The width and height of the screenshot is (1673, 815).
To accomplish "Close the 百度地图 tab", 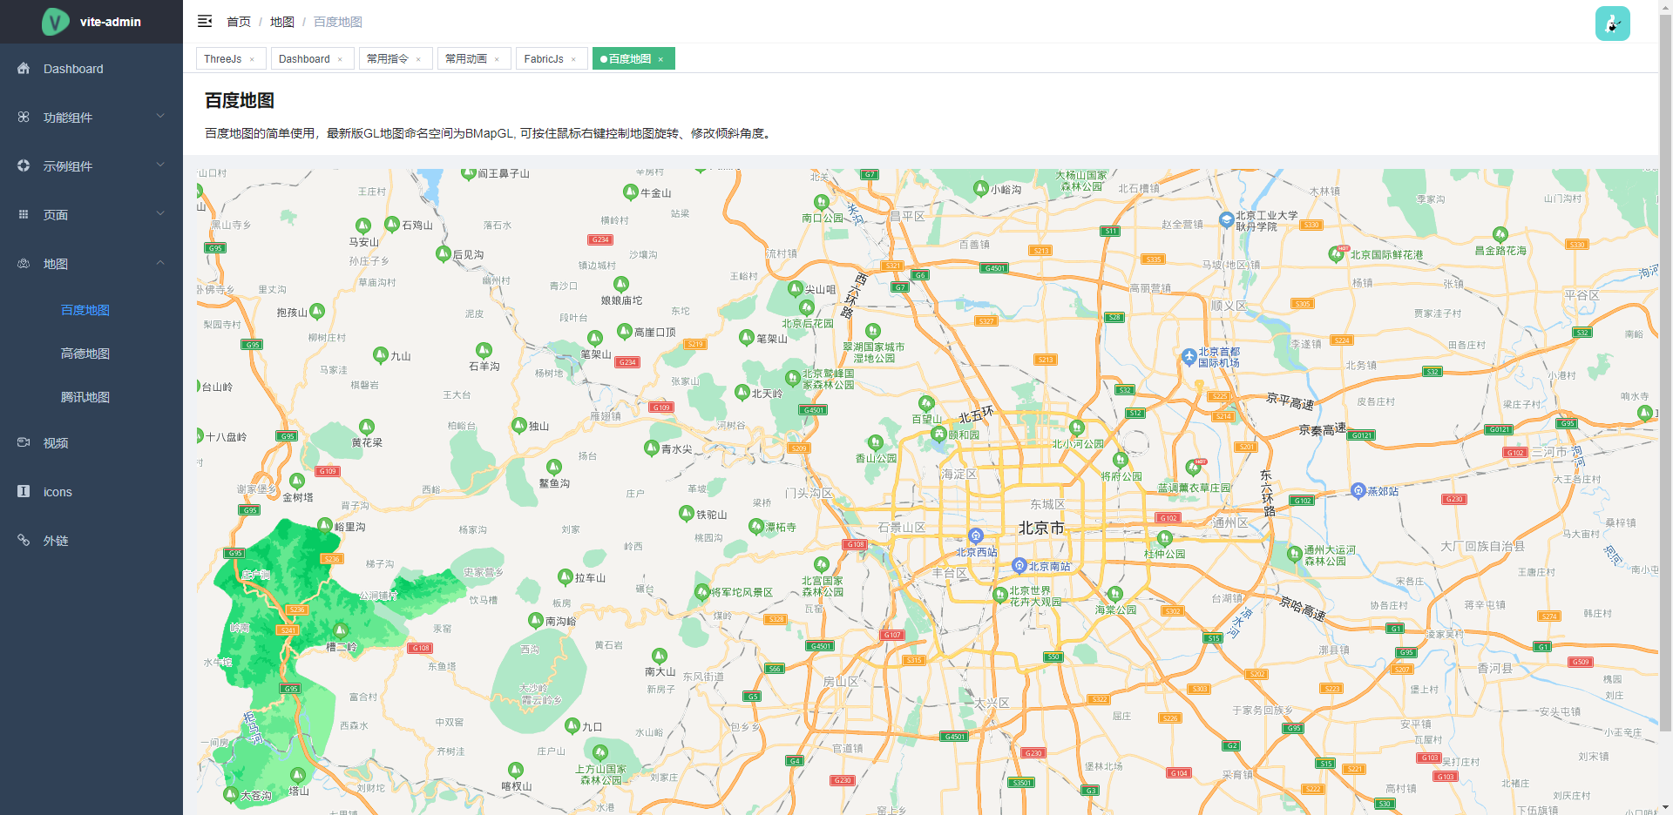I will [x=660, y=59].
